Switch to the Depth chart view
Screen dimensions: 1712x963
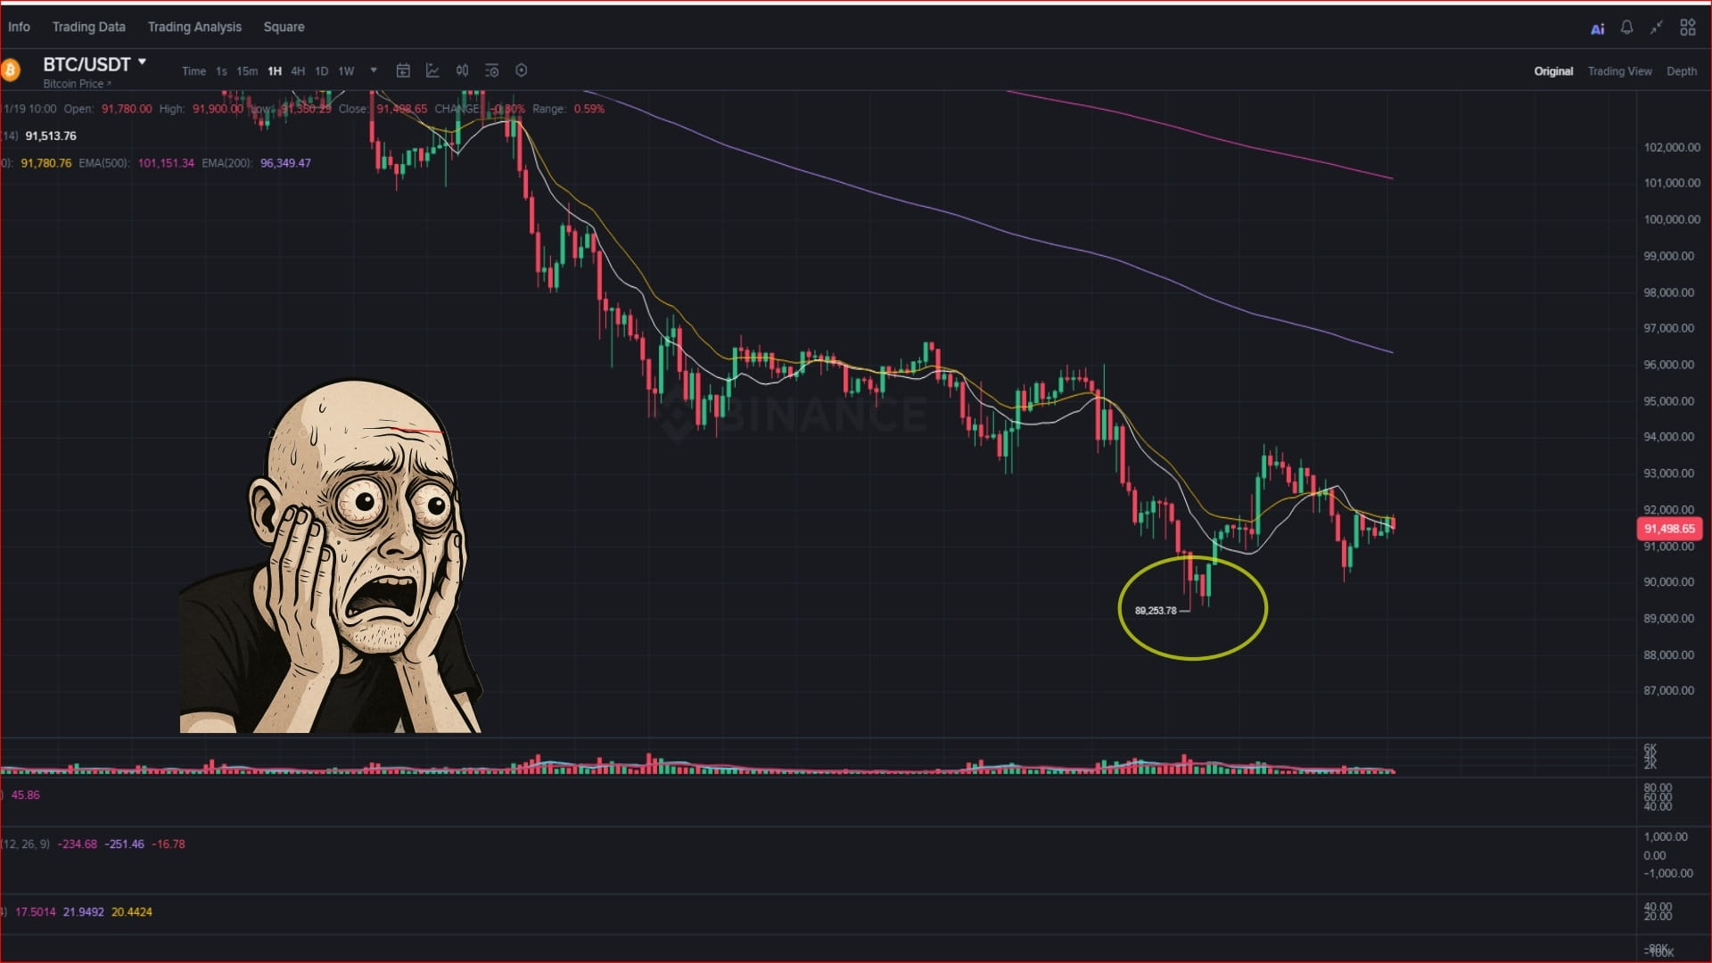(1682, 71)
